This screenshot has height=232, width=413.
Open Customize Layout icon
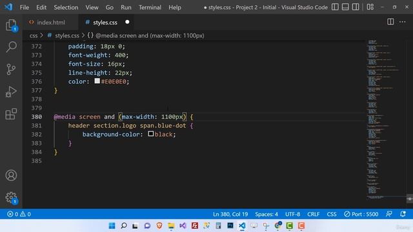370,7
